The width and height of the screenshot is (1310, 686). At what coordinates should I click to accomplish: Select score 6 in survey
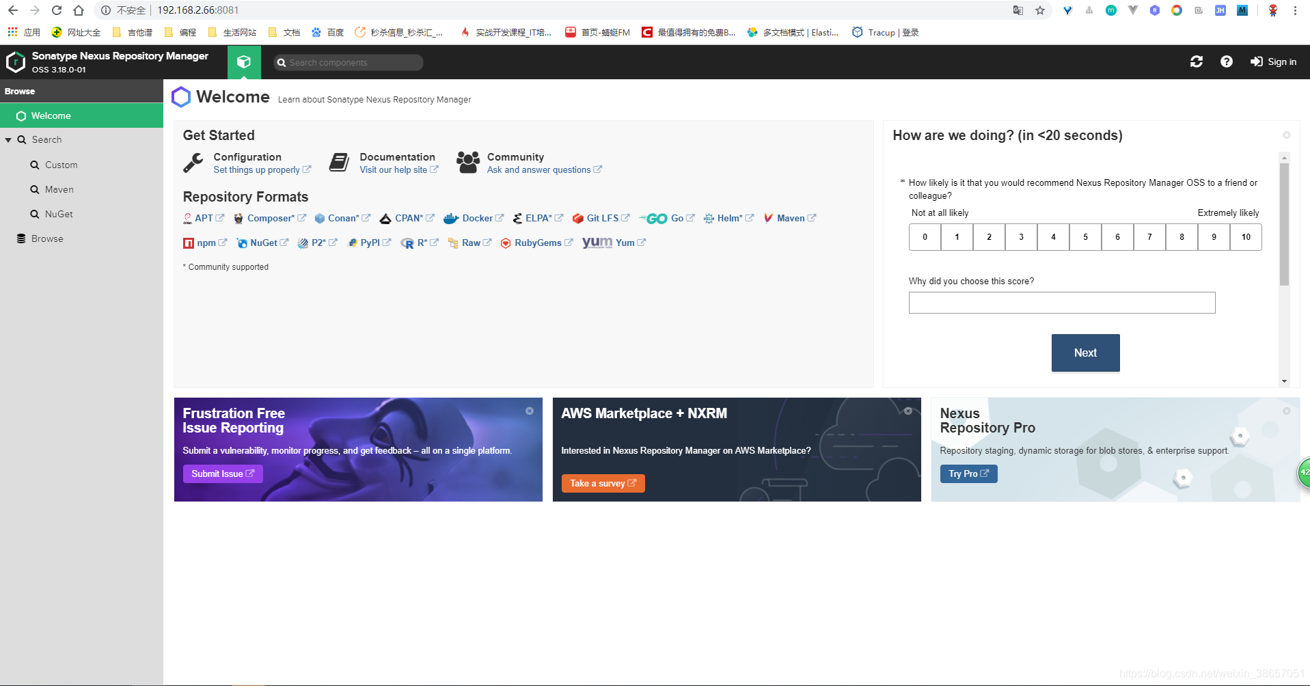point(1117,237)
